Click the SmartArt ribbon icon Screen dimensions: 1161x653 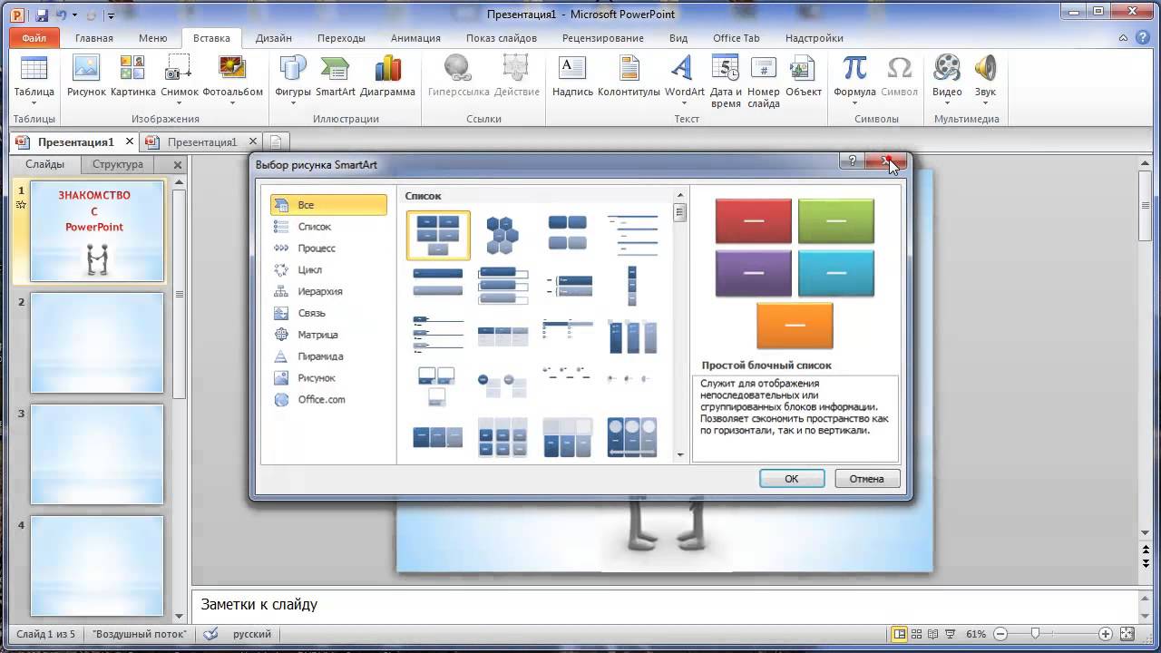(x=336, y=69)
